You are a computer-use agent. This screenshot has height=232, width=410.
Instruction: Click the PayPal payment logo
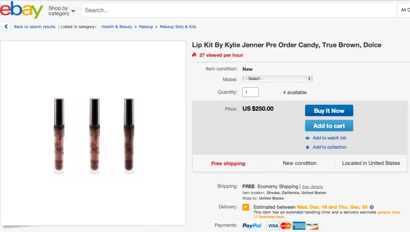tap(252, 226)
